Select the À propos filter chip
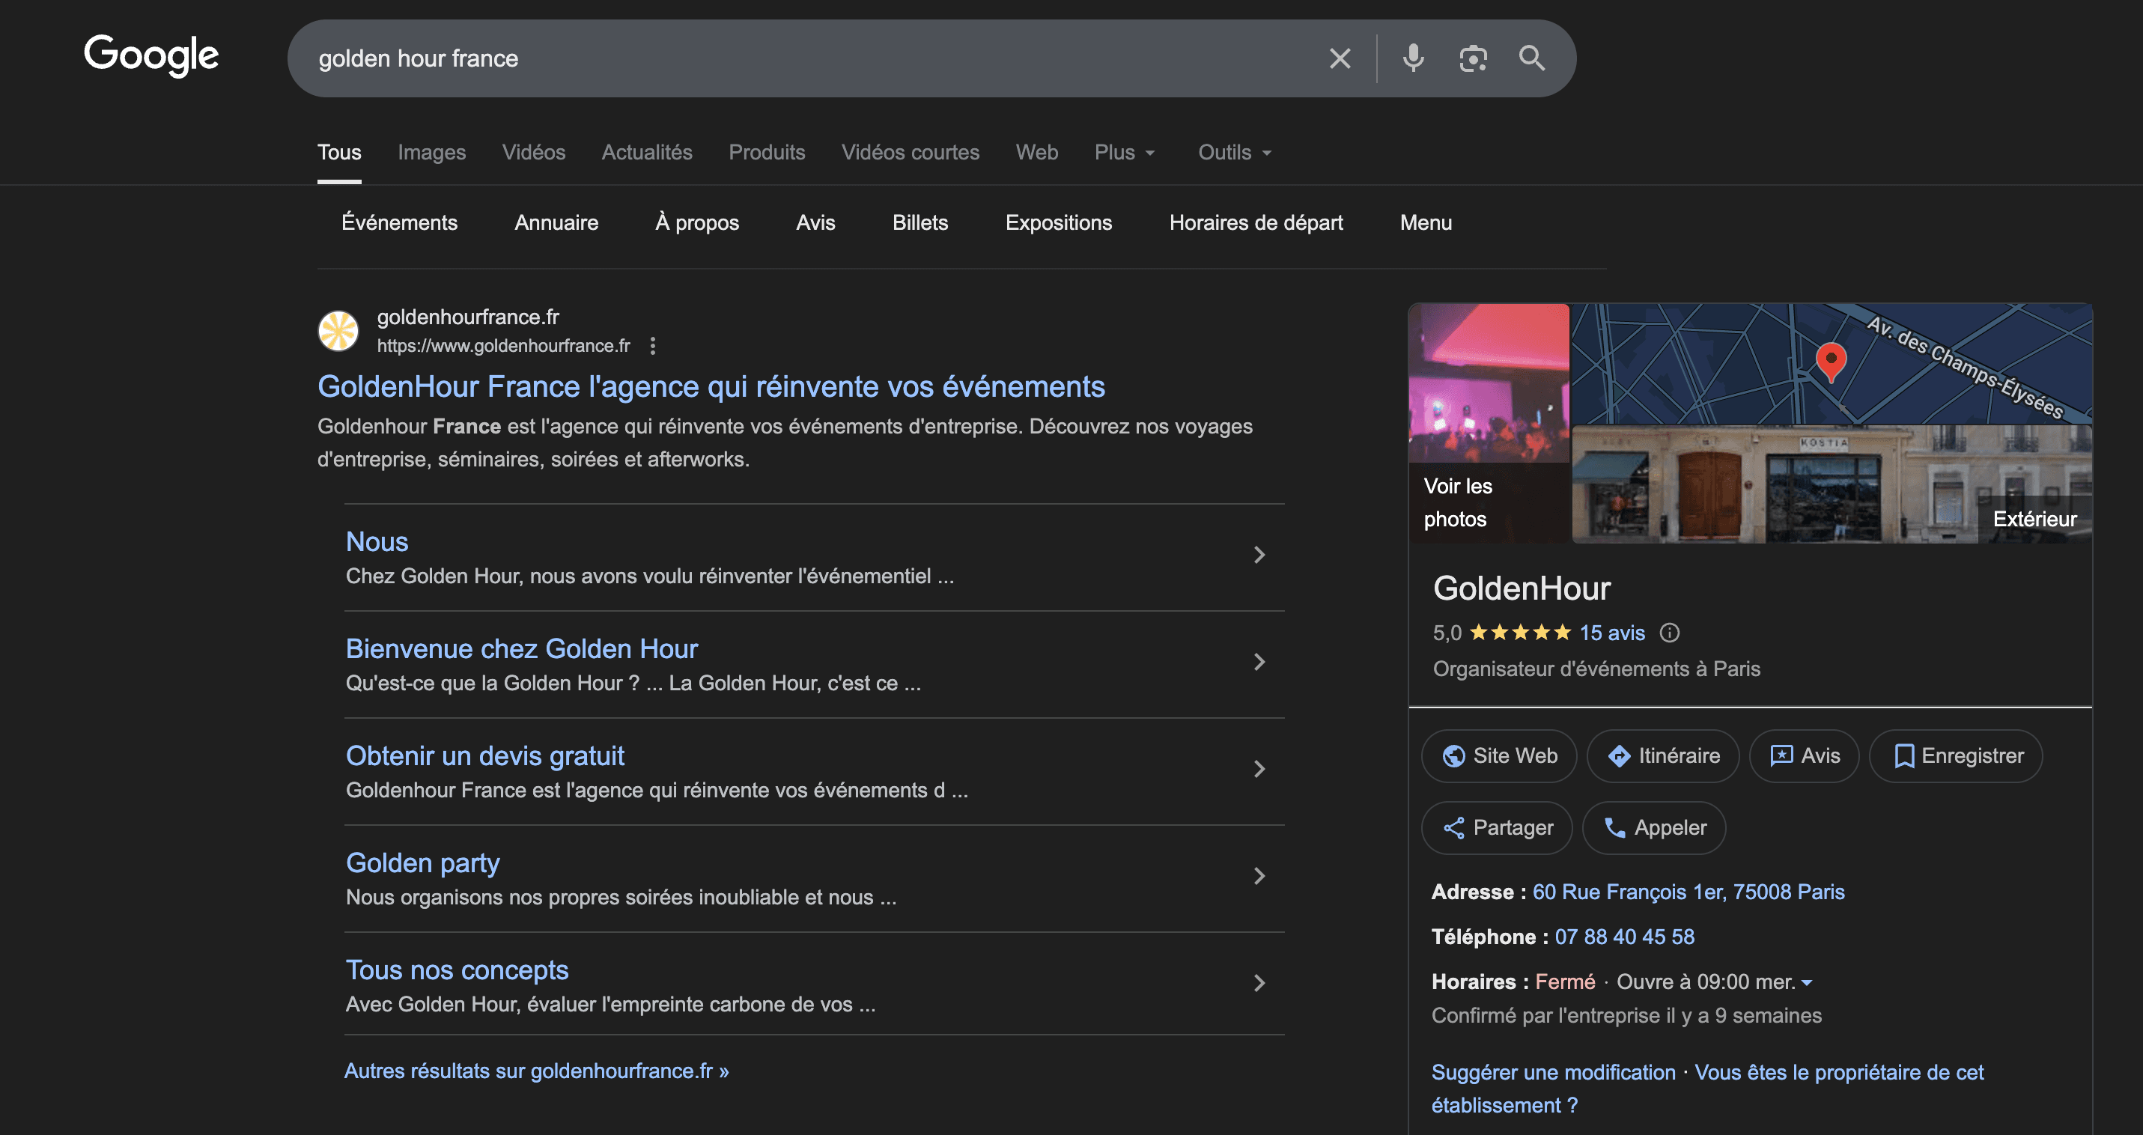Screen dimensions: 2143x1135 [697, 223]
